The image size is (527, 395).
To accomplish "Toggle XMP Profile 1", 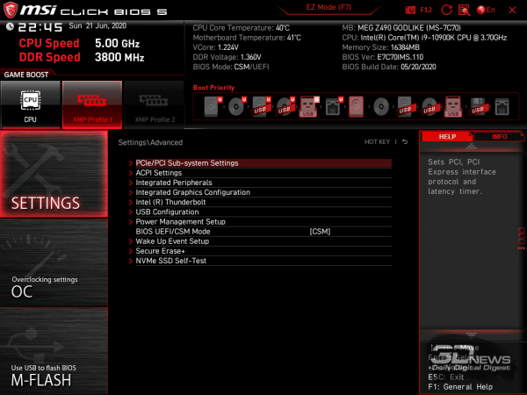I will pyautogui.click(x=91, y=104).
